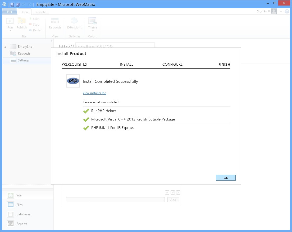292x232 pixels.
Task: Click the Add button behind the dialog
Action: click(173, 200)
